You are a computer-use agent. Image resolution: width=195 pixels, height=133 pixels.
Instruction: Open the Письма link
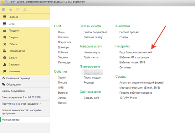(x=62, y=83)
